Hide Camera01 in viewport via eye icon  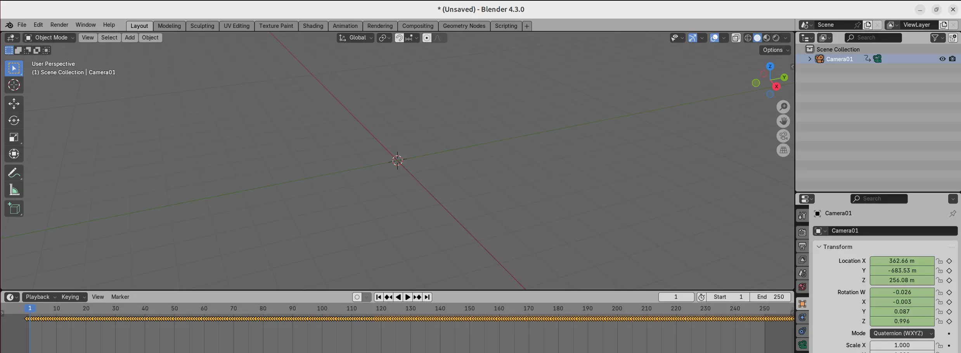click(x=942, y=59)
